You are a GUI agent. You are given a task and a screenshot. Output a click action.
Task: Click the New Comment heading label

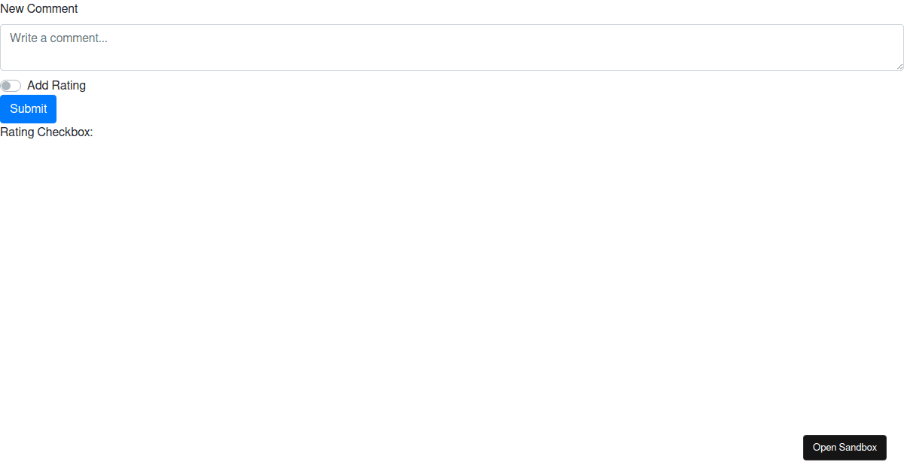coord(39,9)
